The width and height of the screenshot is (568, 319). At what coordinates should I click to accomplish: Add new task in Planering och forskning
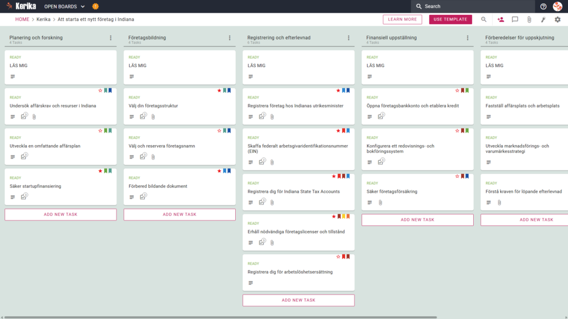(x=60, y=214)
